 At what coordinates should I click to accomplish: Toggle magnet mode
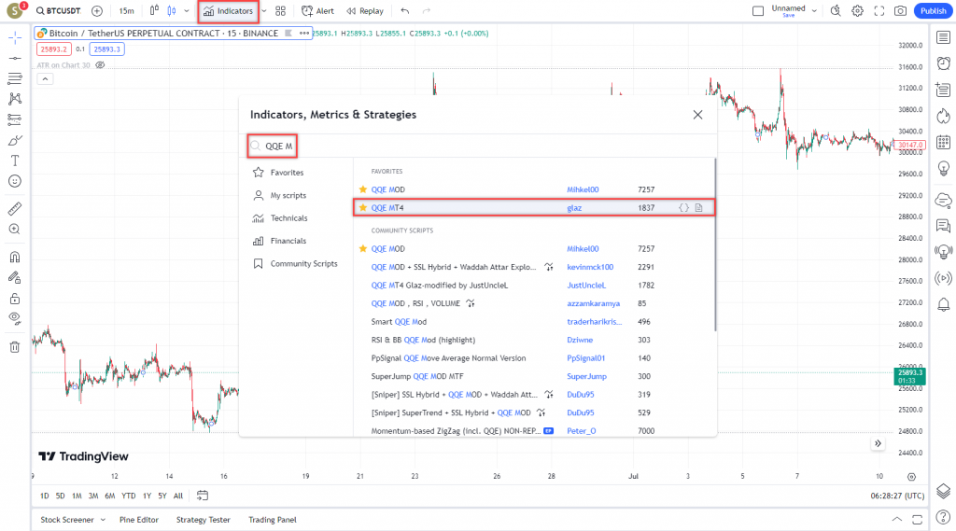point(15,257)
